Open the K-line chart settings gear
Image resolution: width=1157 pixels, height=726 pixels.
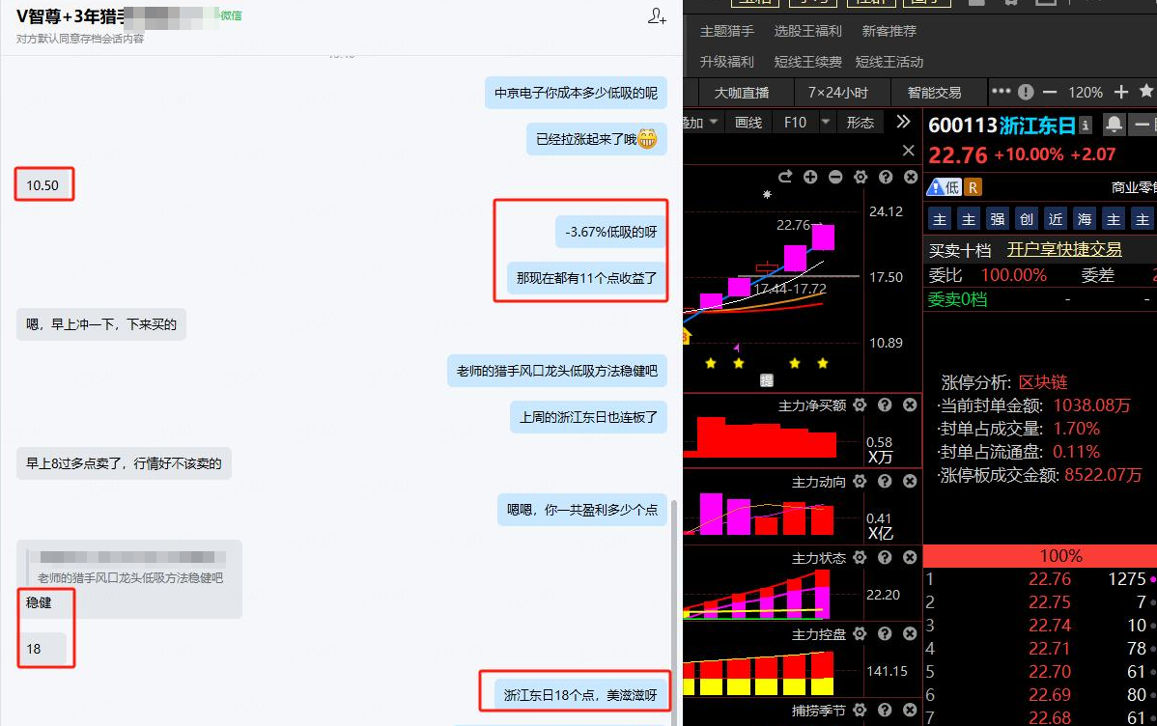tap(861, 177)
